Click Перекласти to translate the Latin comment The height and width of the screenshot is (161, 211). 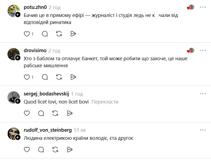point(105,102)
